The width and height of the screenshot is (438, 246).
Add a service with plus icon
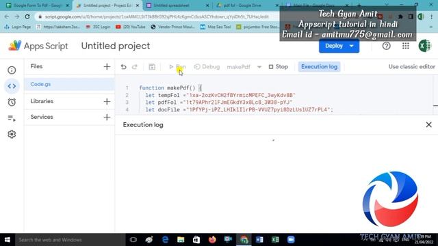tap(107, 117)
